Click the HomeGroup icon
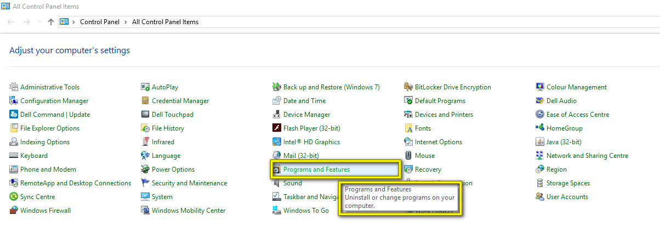 coord(540,128)
